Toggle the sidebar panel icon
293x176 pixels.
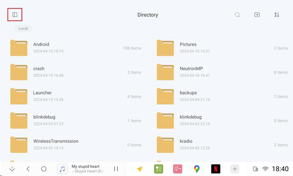[x=15, y=15]
